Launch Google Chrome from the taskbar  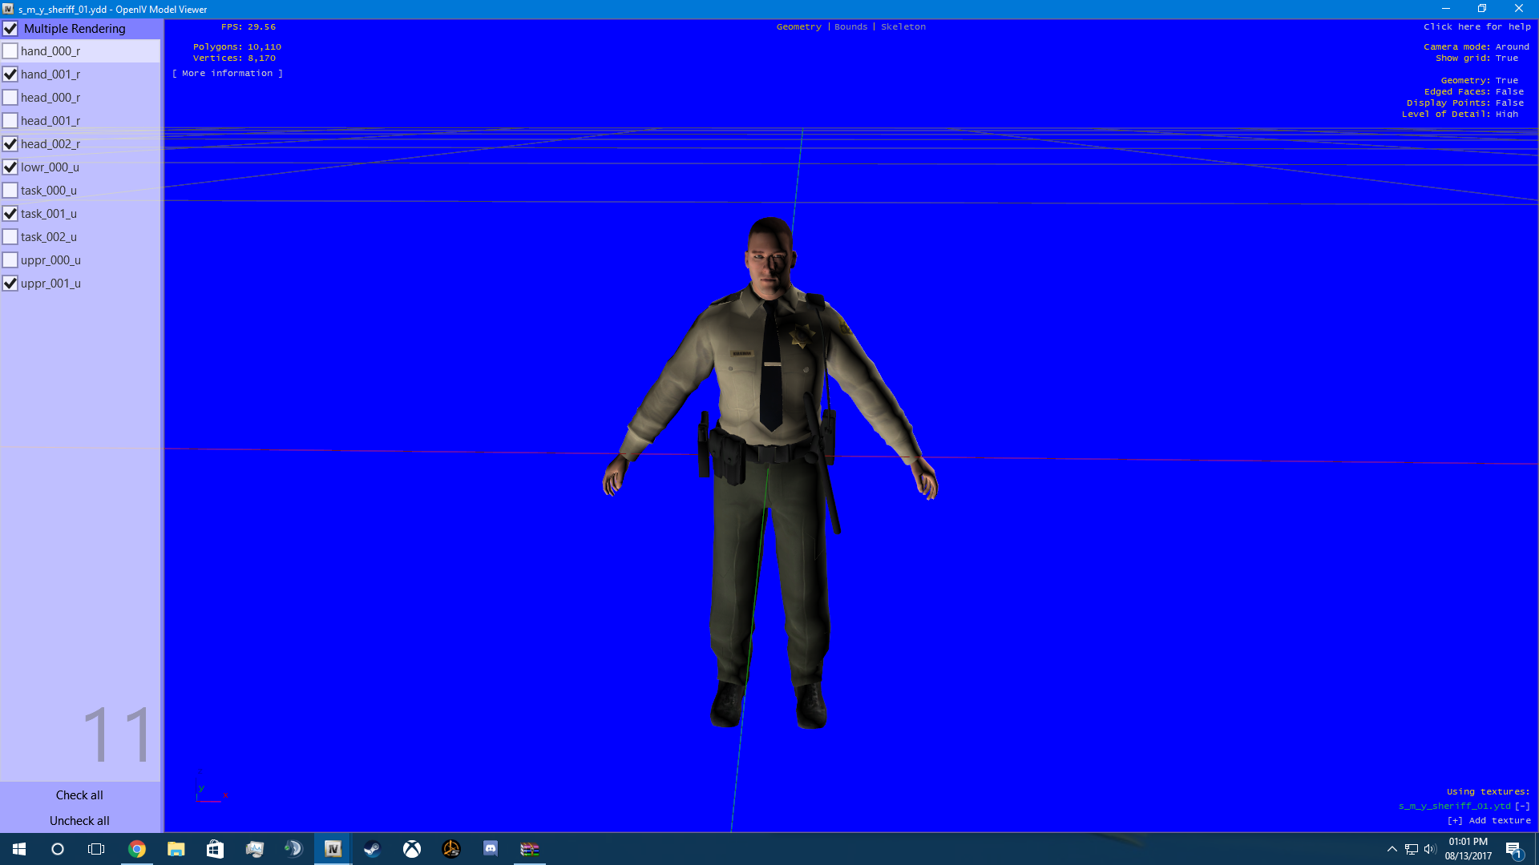(137, 849)
